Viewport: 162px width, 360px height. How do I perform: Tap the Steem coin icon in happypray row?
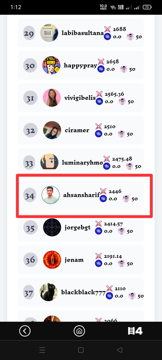click(x=101, y=69)
